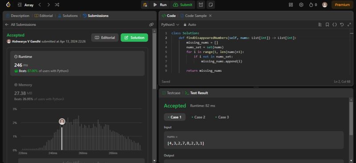Open Editorial button beside Accepted
Screen dimensions: 356x163
tap(105, 38)
